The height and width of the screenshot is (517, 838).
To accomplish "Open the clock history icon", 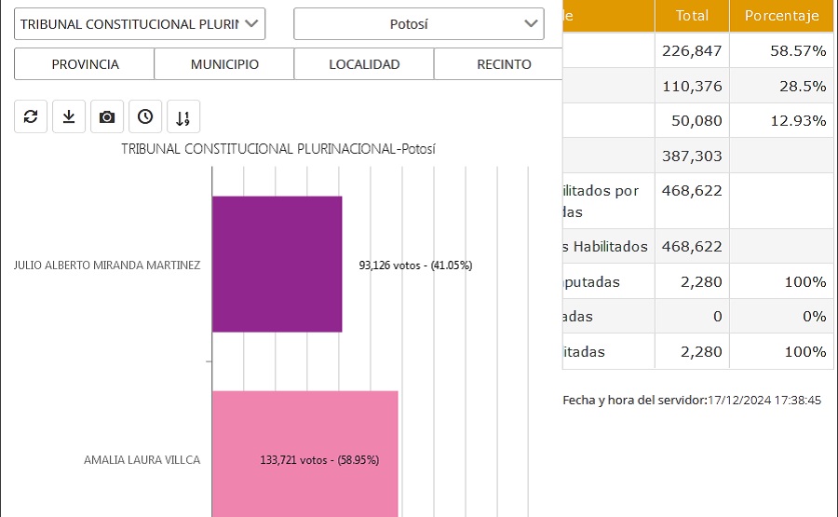I will (x=145, y=116).
